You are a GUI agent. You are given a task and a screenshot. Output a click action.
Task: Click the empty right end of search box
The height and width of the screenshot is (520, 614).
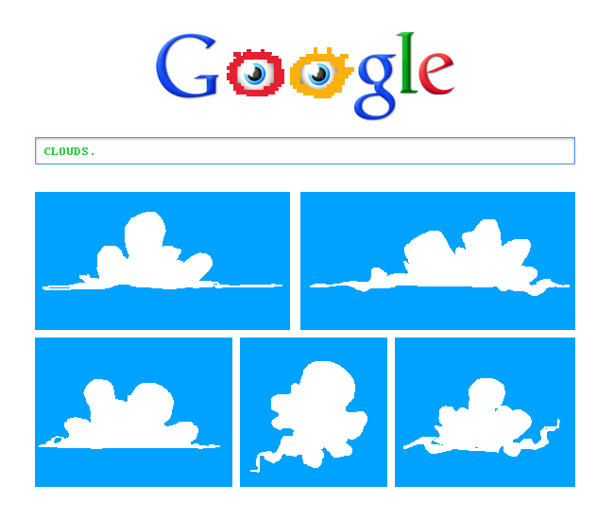[x=509, y=151]
